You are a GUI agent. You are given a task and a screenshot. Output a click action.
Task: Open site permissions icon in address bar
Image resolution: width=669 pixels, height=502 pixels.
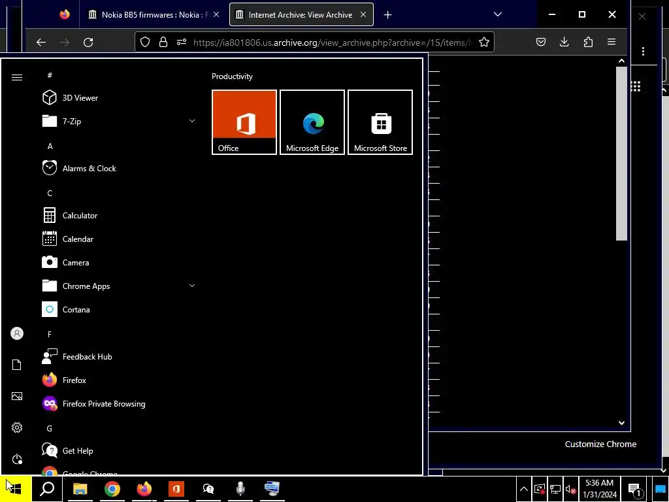(182, 42)
